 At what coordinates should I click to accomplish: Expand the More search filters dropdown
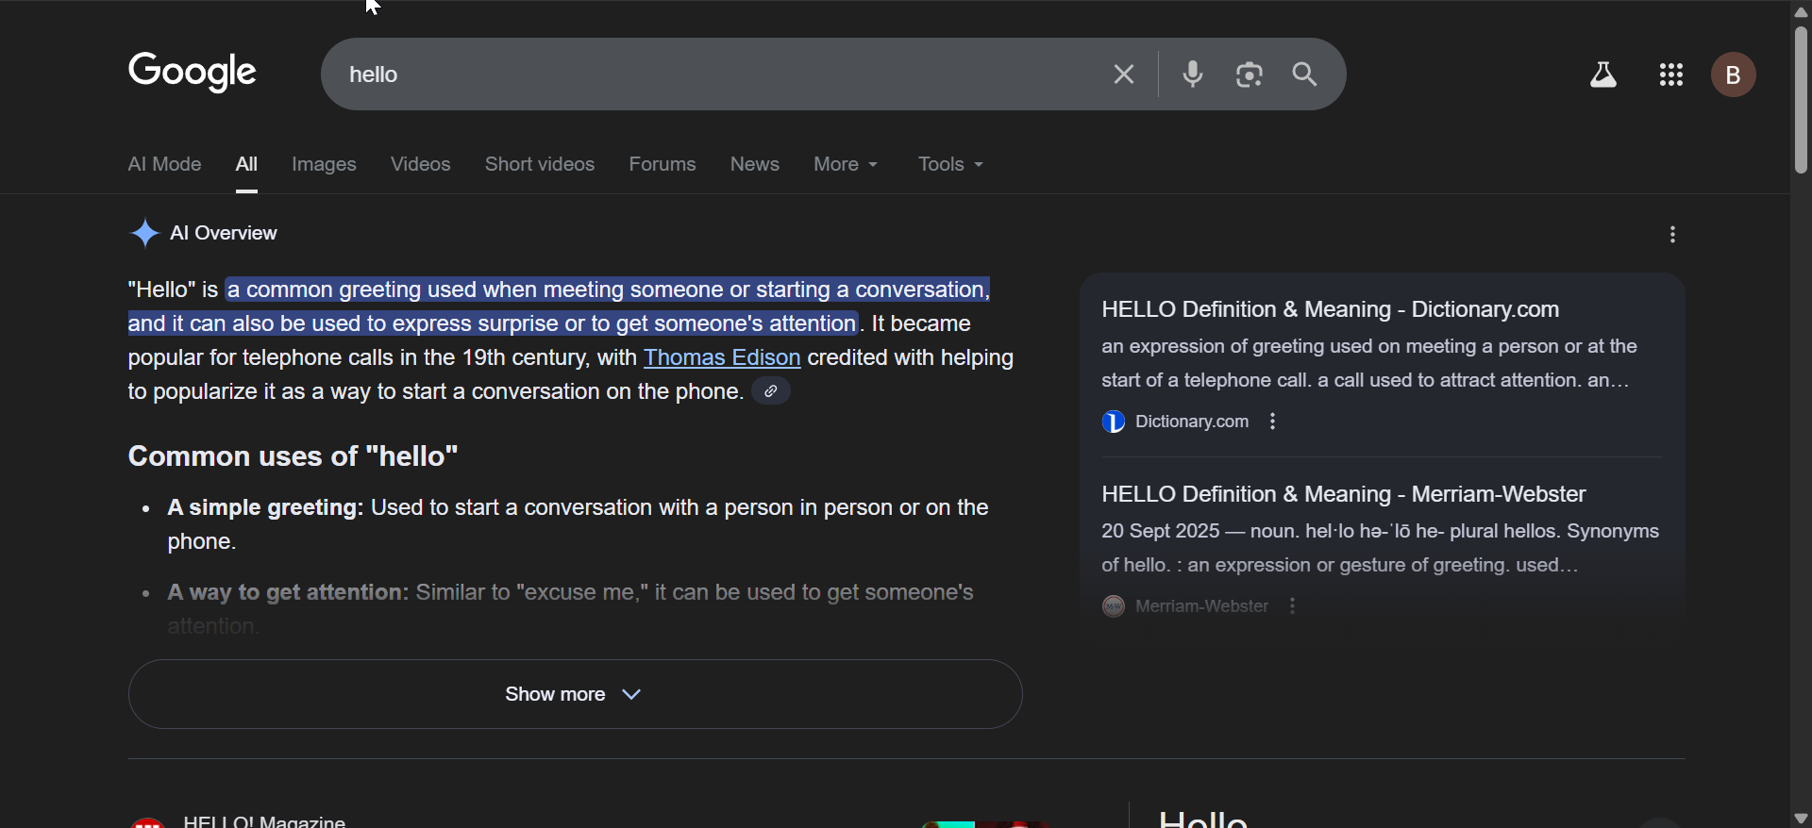click(847, 164)
